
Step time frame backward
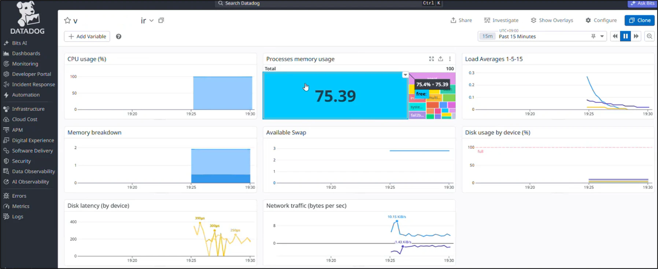pyautogui.click(x=615, y=36)
